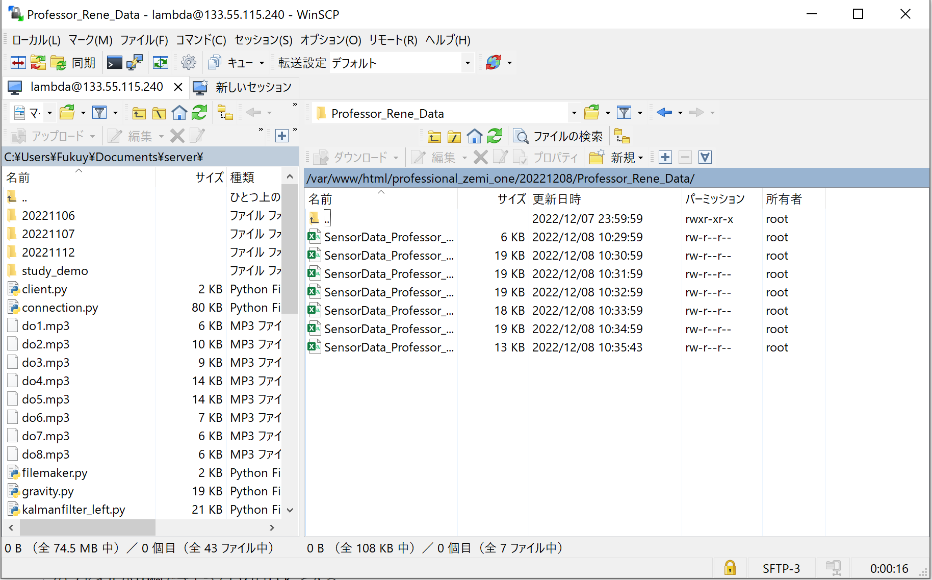Image resolution: width=932 pixels, height=580 pixels.
Task: Click the Find Files (ファイルの検索) button
Action: 558,136
